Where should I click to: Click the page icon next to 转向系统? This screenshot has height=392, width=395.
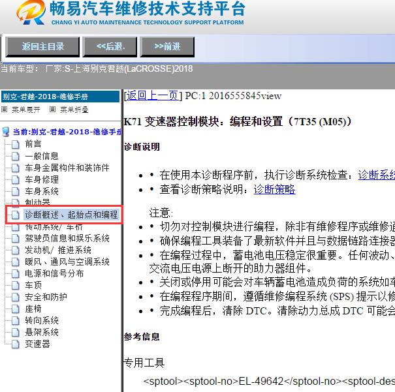(x=16, y=321)
